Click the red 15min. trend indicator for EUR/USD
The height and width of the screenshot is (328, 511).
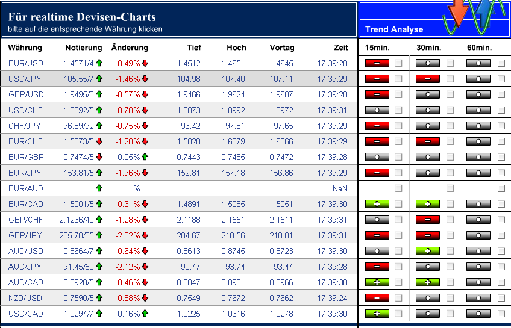coord(377,63)
